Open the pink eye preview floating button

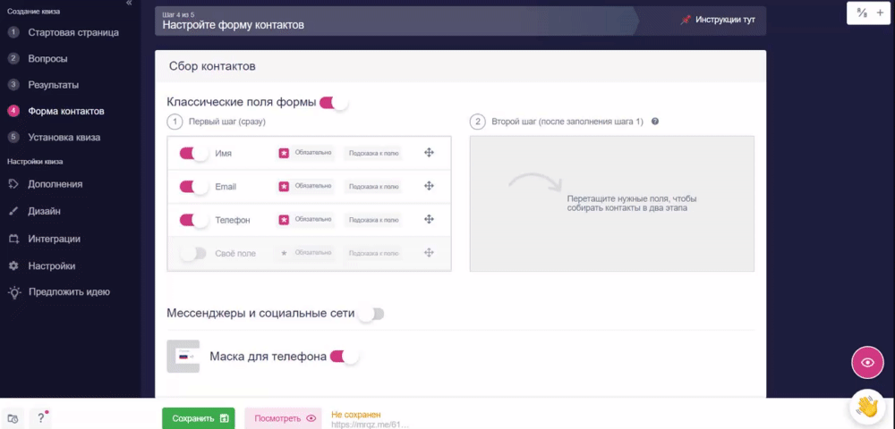(x=867, y=362)
